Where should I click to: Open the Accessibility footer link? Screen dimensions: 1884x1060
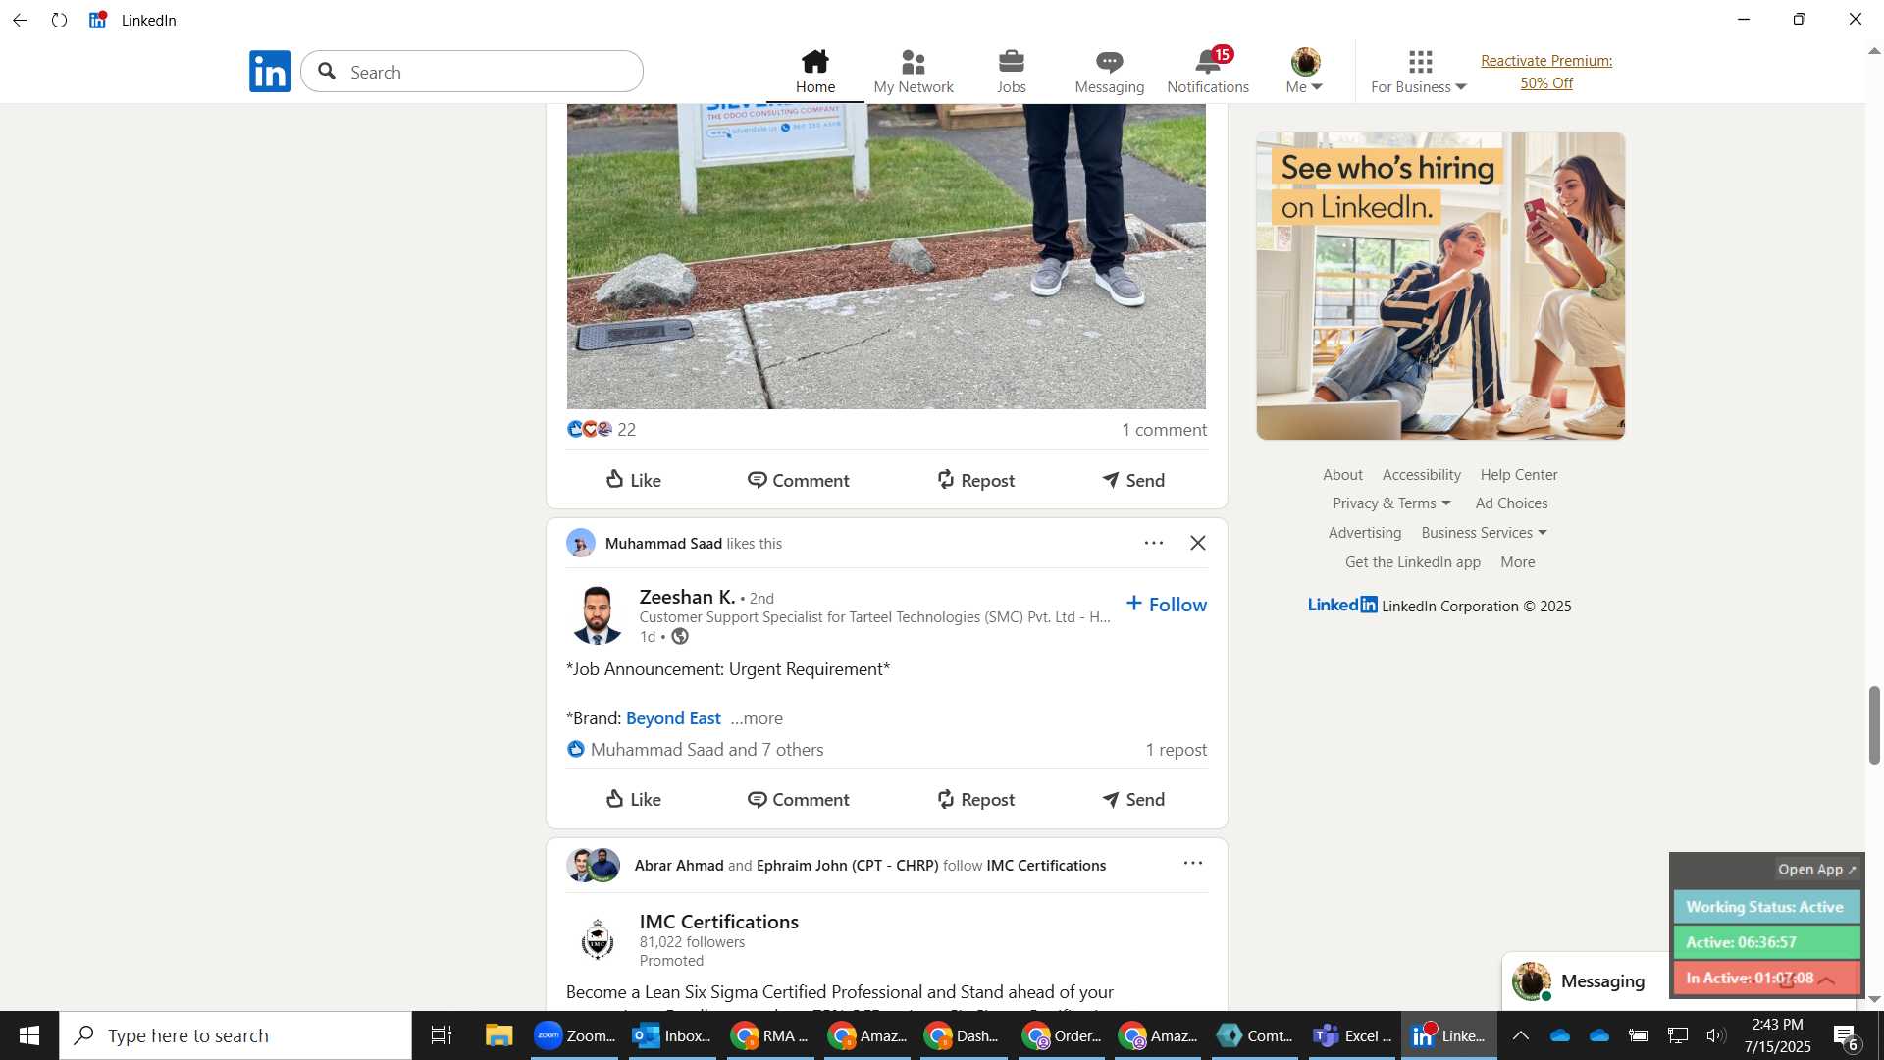(1422, 475)
